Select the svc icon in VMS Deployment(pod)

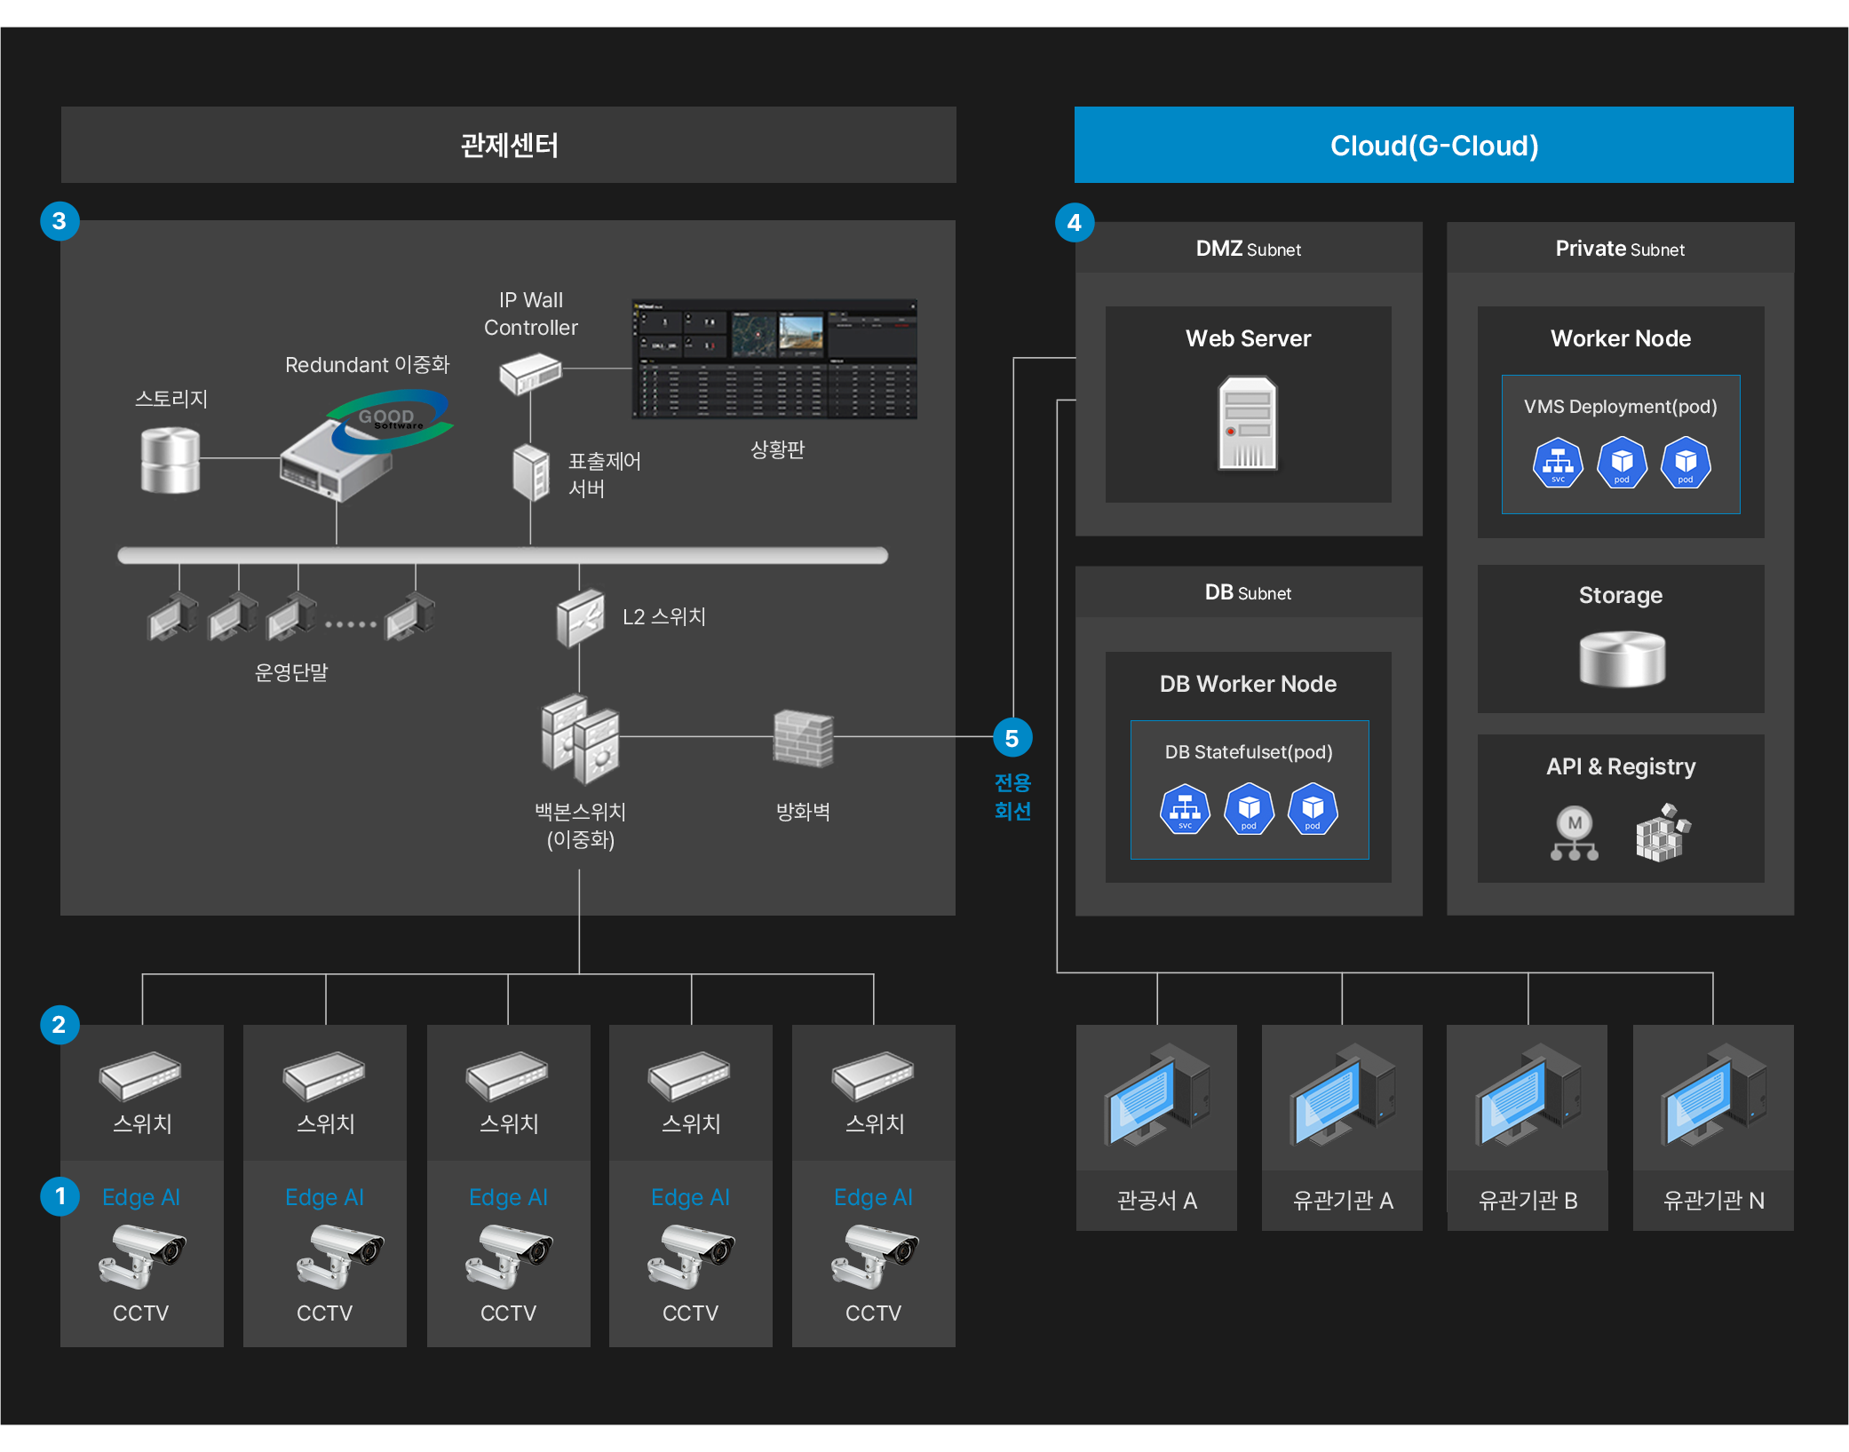tap(1557, 463)
